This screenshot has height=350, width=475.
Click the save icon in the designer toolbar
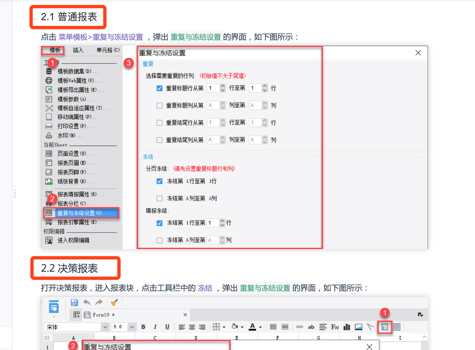[x=74, y=302]
